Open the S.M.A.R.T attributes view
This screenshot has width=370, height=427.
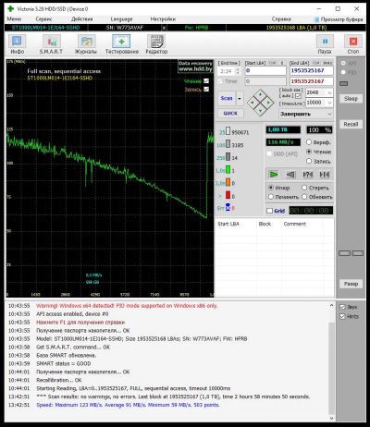(x=51, y=44)
